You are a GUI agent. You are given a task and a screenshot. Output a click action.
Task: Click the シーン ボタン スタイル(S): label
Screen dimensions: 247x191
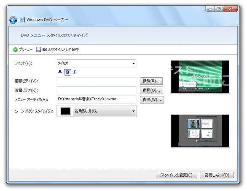click(x=34, y=111)
